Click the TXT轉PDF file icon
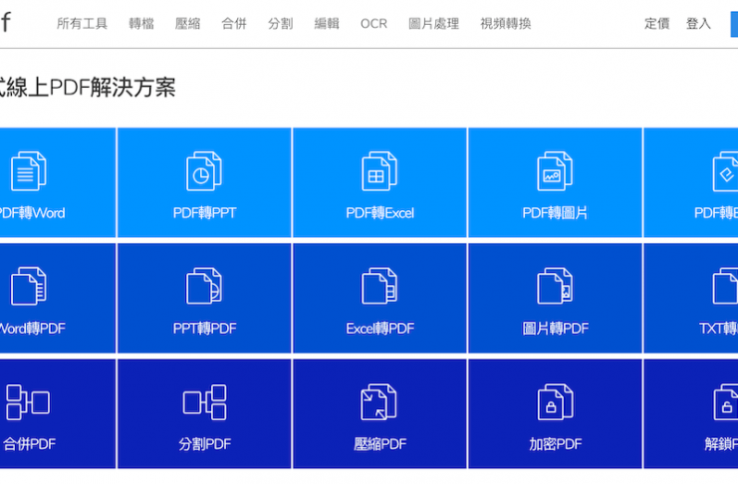738x484 pixels. coord(725,286)
